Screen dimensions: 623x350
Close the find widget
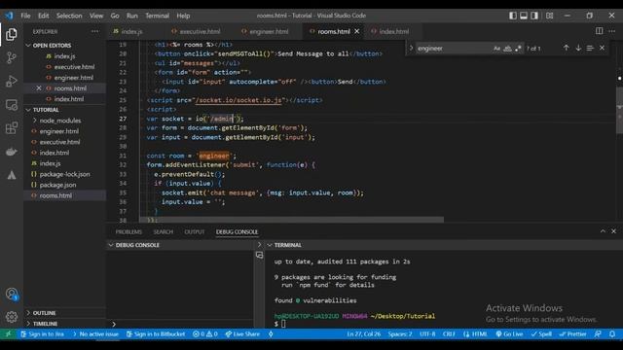point(602,48)
